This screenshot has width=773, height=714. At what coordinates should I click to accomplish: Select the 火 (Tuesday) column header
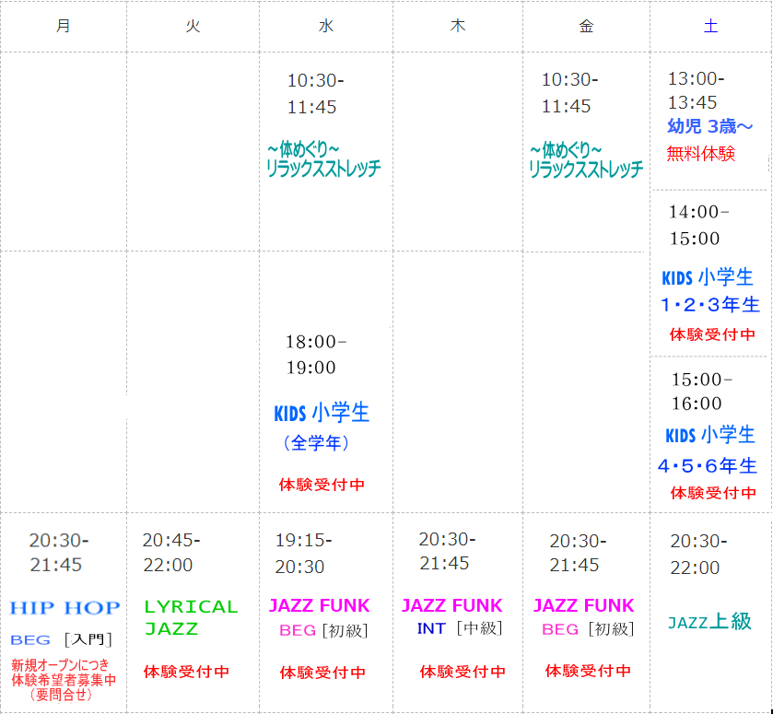[x=193, y=27]
